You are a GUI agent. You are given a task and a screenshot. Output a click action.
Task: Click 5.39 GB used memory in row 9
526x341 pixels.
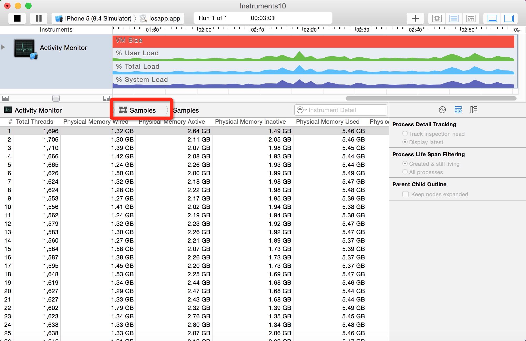tap(353, 198)
